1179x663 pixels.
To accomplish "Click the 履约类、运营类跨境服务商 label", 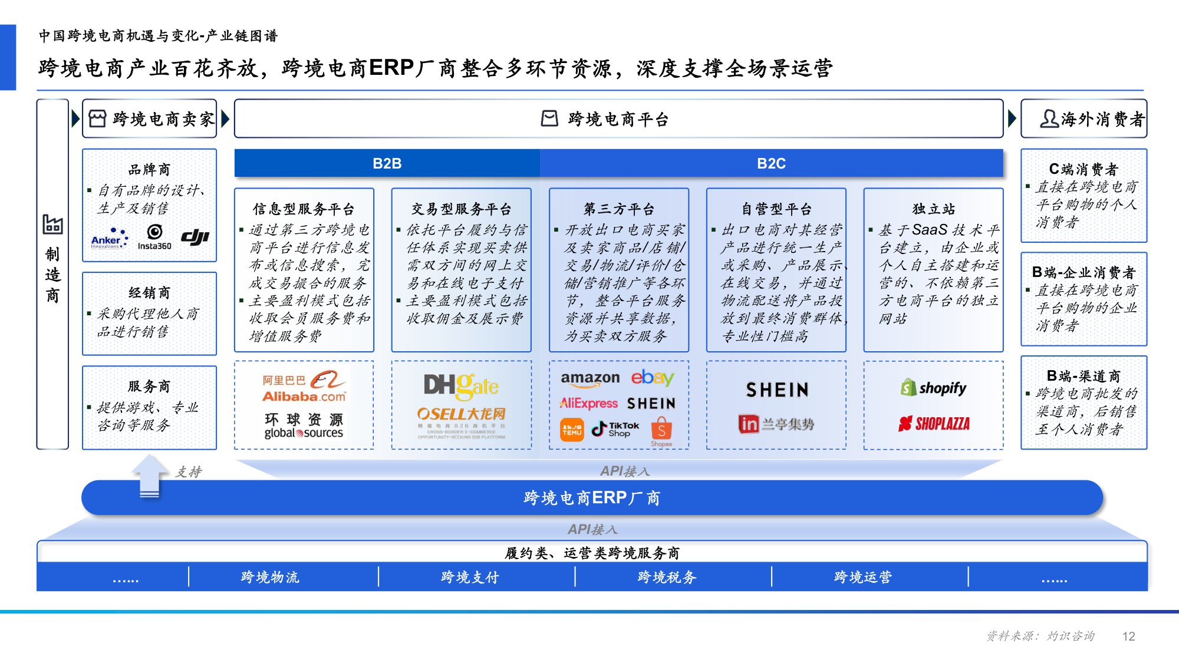I will [592, 553].
